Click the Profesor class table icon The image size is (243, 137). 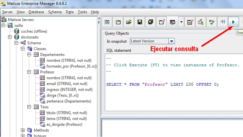tap(36, 72)
